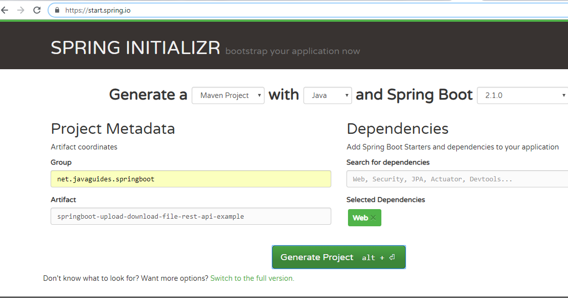The width and height of the screenshot is (568, 298).
Task: Open Switch to the full version link
Action: 251,278
